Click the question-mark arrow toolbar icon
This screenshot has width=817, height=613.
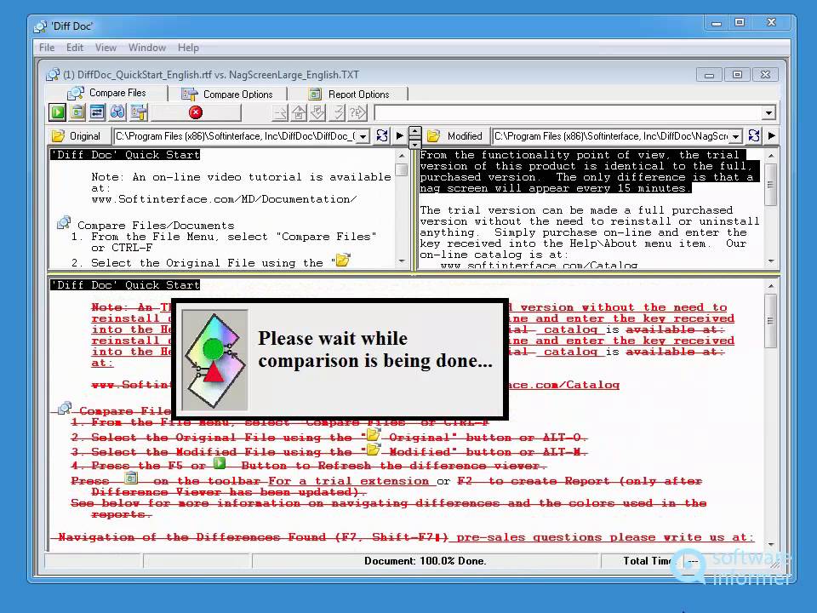click(x=358, y=112)
